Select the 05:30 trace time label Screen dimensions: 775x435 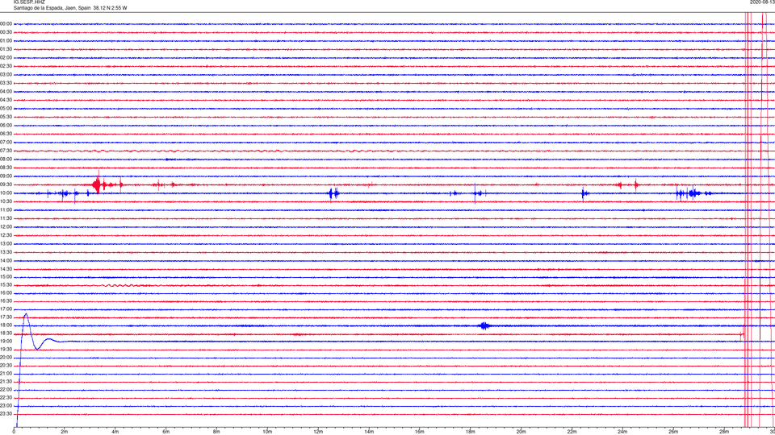pyautogui.click(x=6, y=117)
